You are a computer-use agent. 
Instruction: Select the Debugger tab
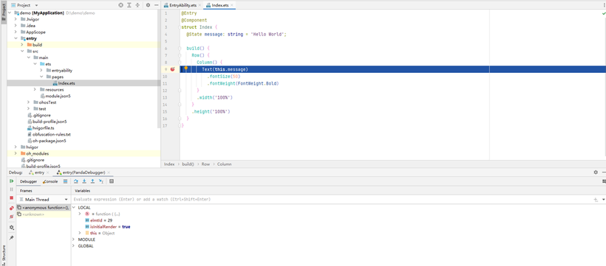(x=29, y=181)
